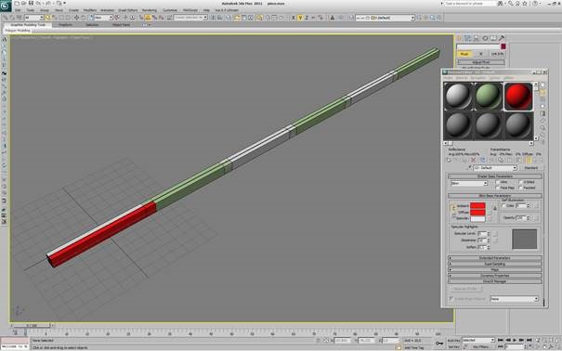Image resolution: width=562 pixels, height=351 pixels.
Task: Switch to the Freeform ribbon tab
Action: 66,25
